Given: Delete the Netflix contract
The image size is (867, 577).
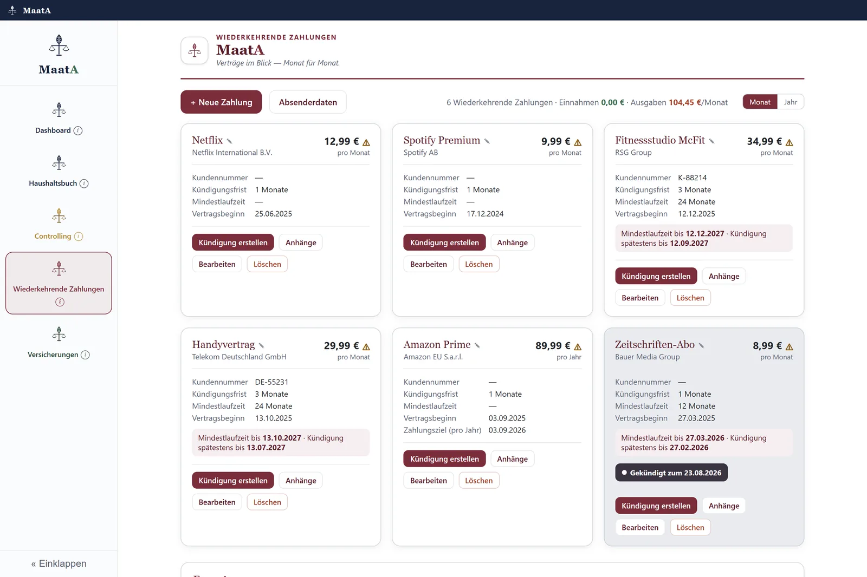Looking at the screenshot, I should 267,264.
